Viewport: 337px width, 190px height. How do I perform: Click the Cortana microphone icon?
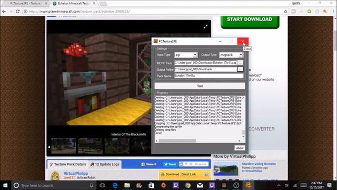pyautogui.click(x=91, y=185)
